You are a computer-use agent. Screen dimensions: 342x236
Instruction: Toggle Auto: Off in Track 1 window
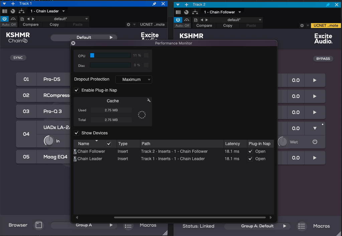[9, 25]
